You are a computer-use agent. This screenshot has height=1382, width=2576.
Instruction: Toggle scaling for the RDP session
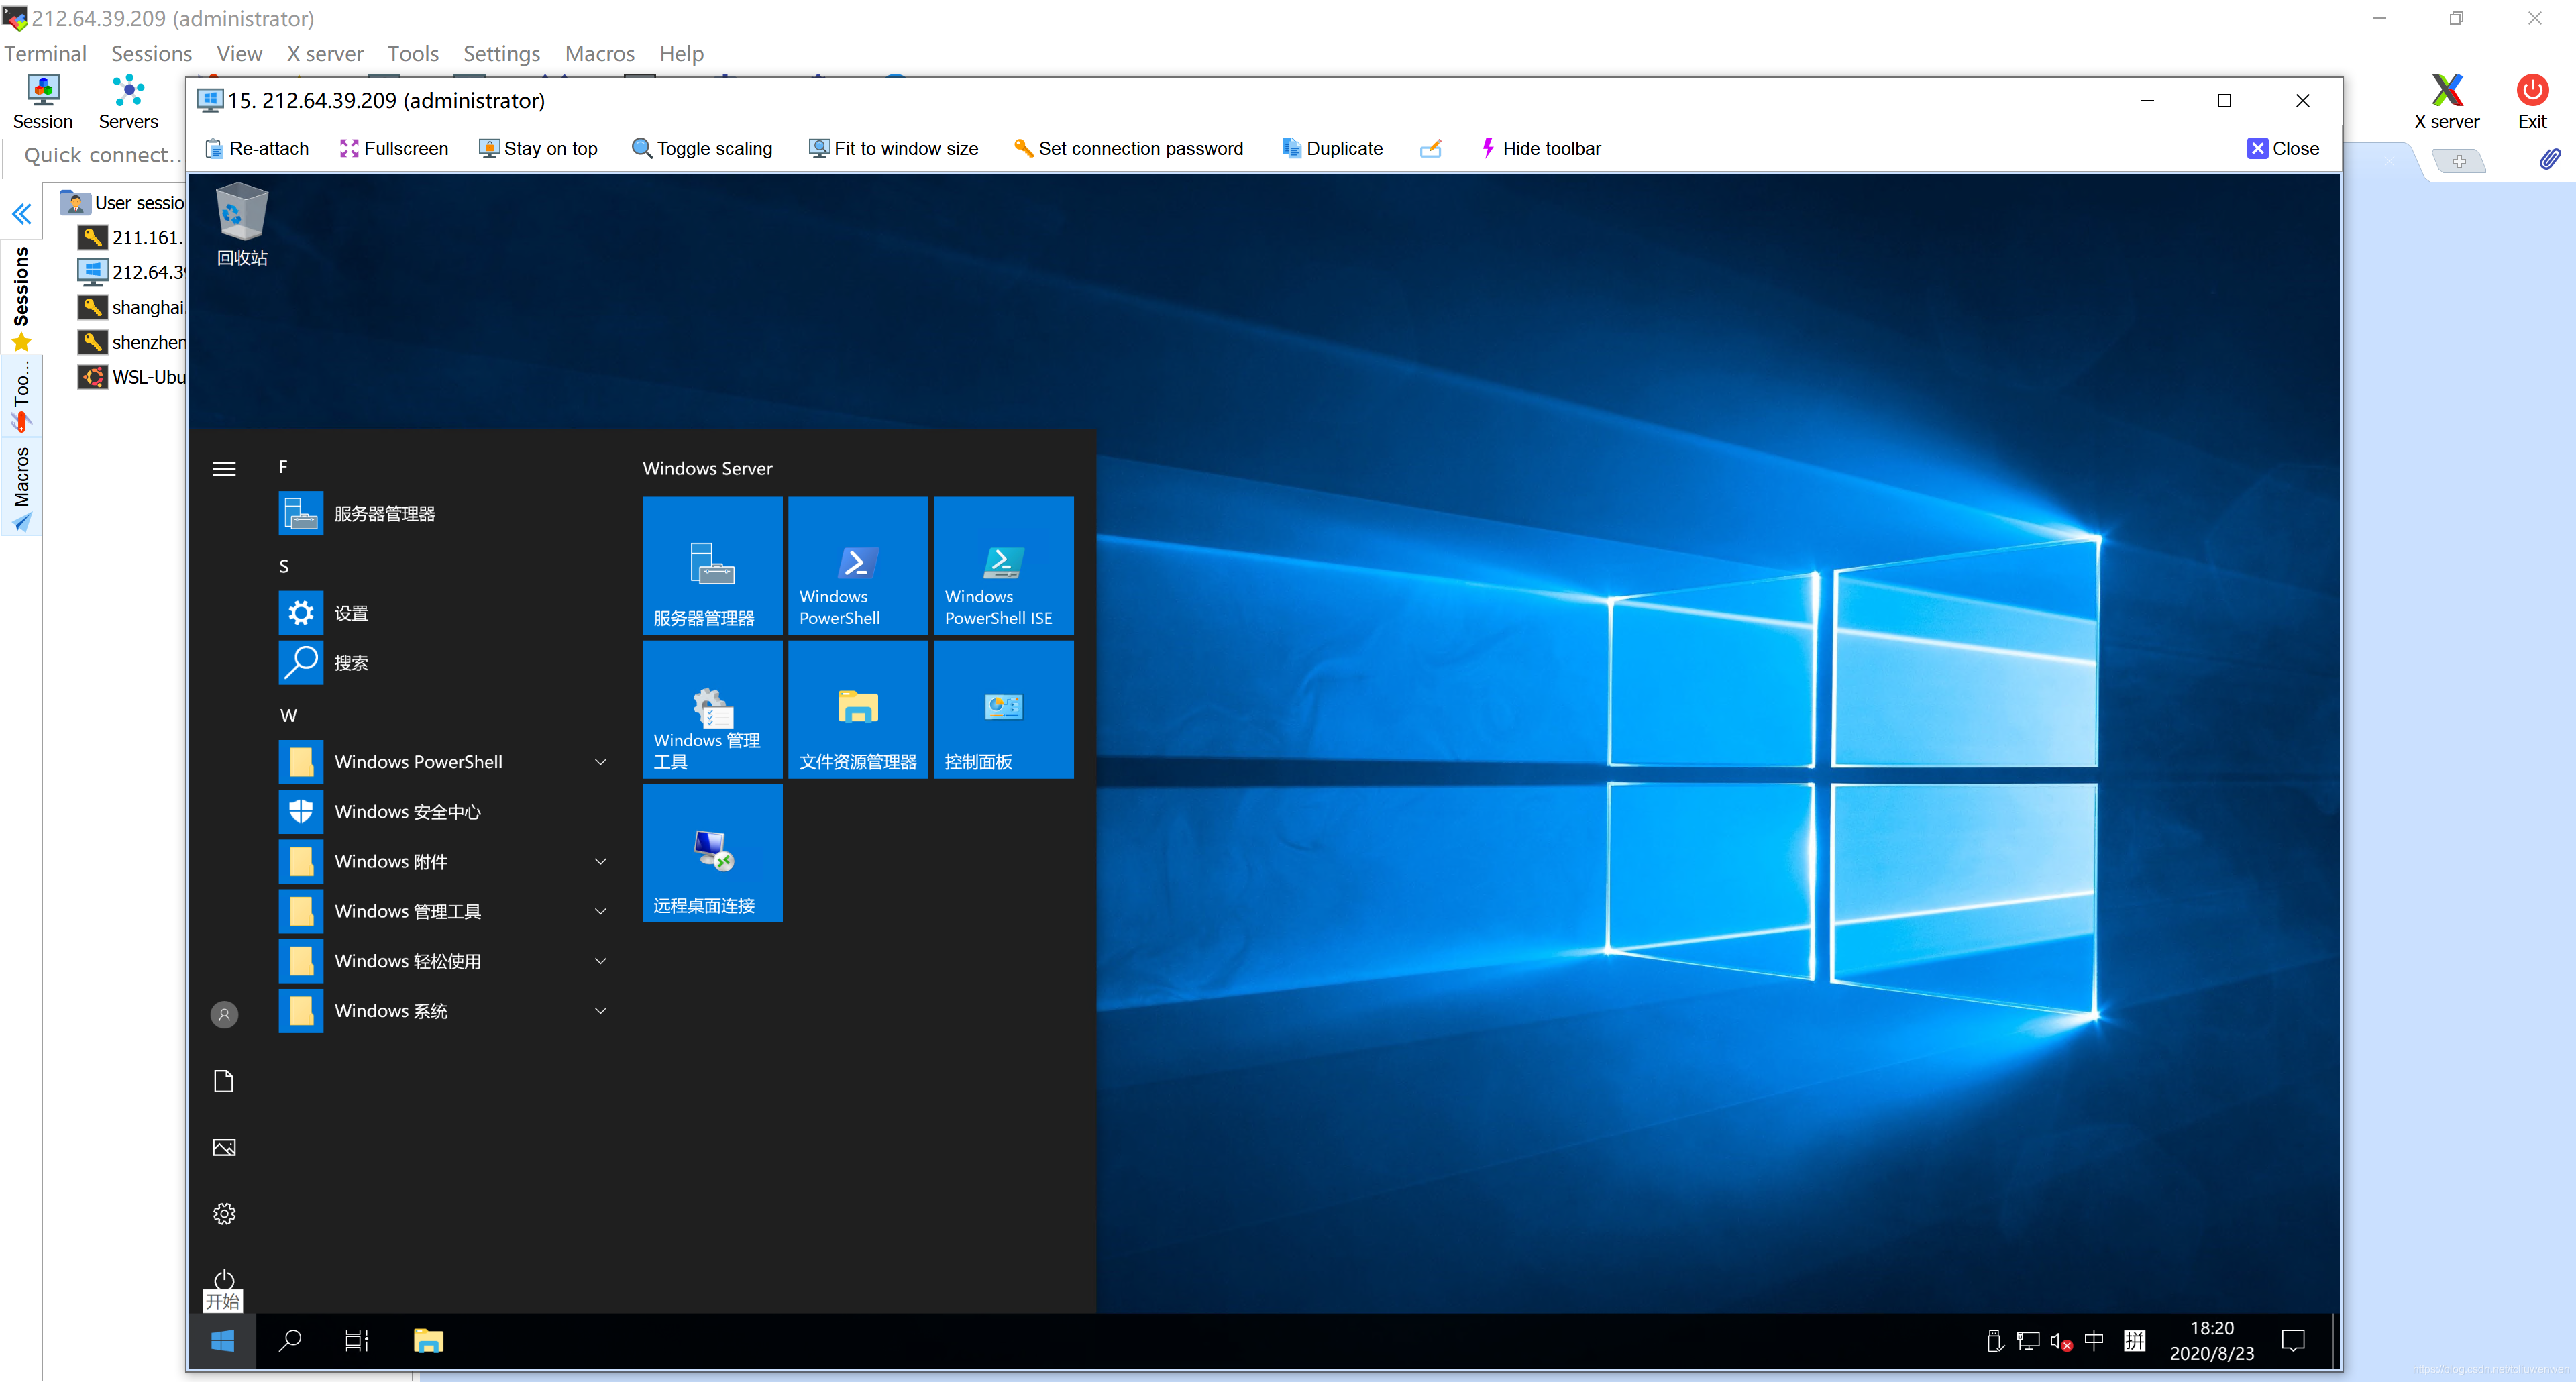tap(702, 148)
